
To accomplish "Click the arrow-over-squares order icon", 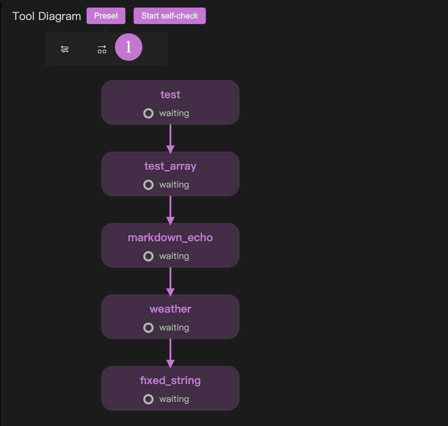I will [102, 49].
